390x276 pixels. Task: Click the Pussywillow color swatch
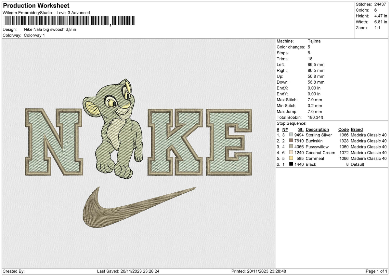click(291, 147)
